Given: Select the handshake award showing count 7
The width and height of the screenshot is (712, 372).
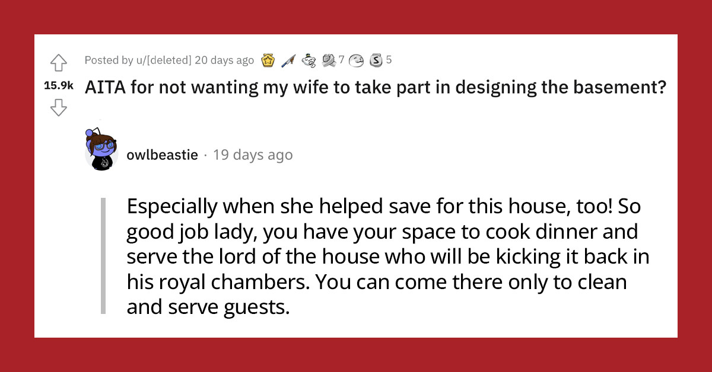Looking at the screenshot, I should [x=328, y=60].
